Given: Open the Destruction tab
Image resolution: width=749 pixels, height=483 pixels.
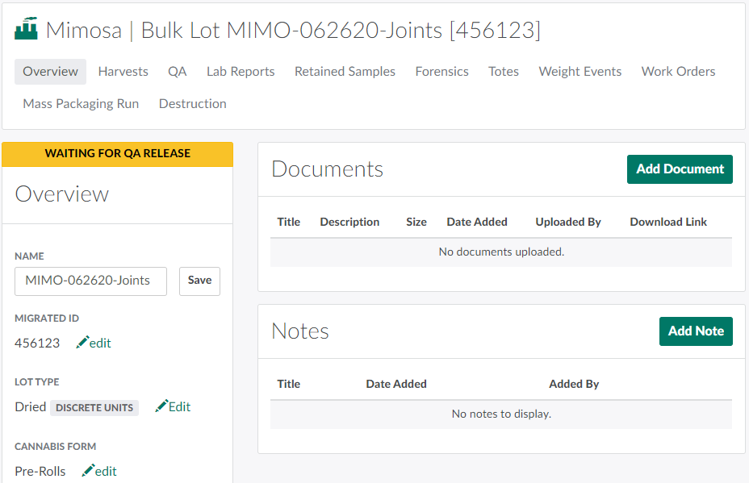Looking at the screenshot, I should 192,104.
